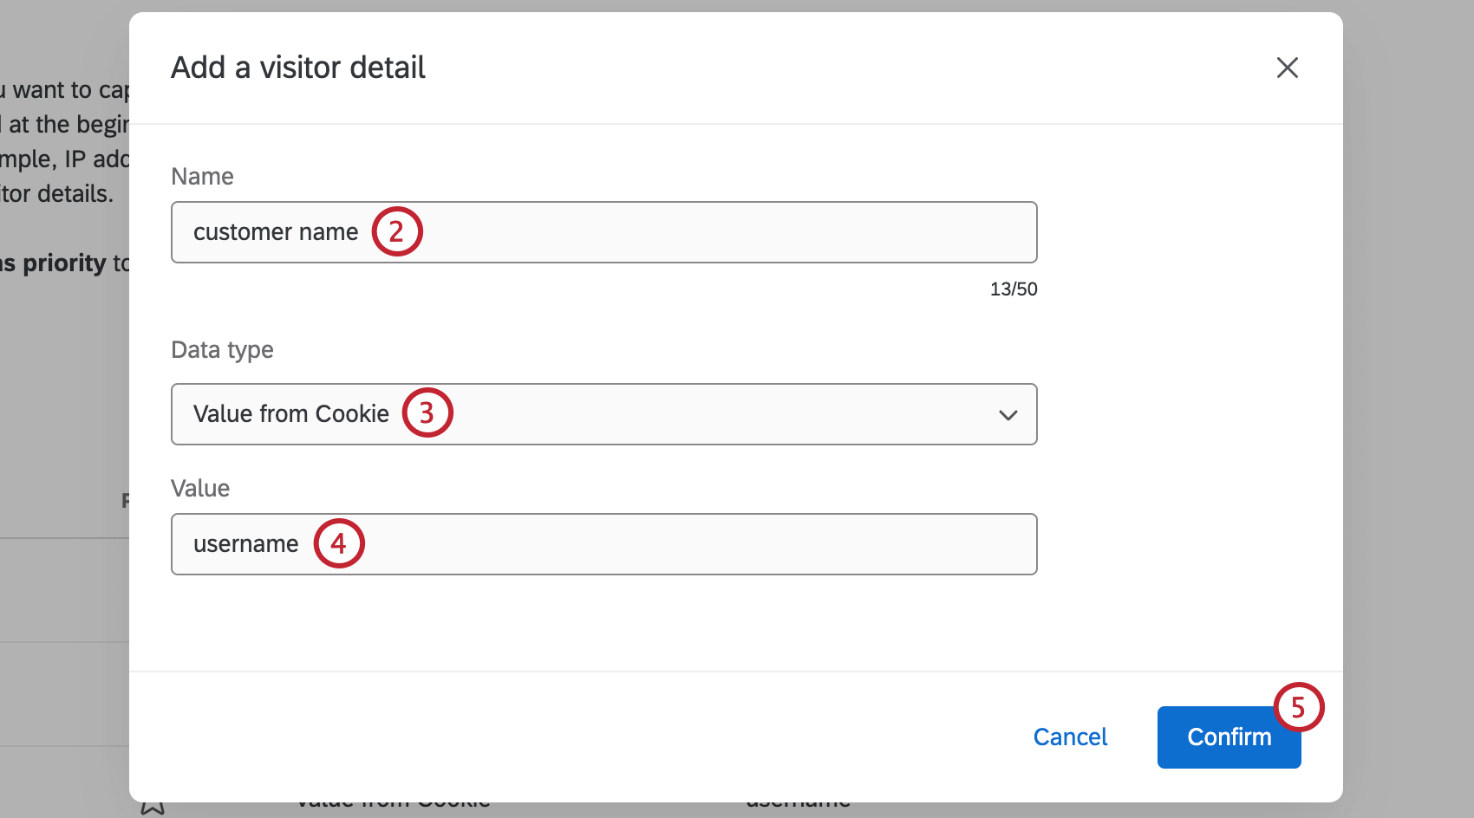Click the Name field label
The width and height of the screenshot is (1474, 818).
click(x=202, y=176)
